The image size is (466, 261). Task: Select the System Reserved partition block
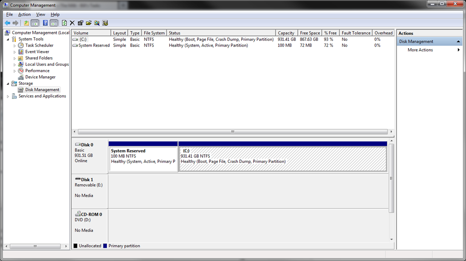click(x=143, y=156)
